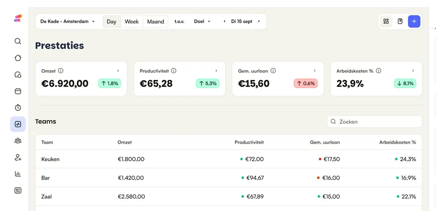Click the 23,9% labor cost value

click(x=350, y=84)
